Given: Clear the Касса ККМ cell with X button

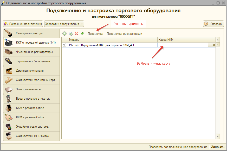Looking at the screenshot, I should pyautogui.click(x=213, y=45).
